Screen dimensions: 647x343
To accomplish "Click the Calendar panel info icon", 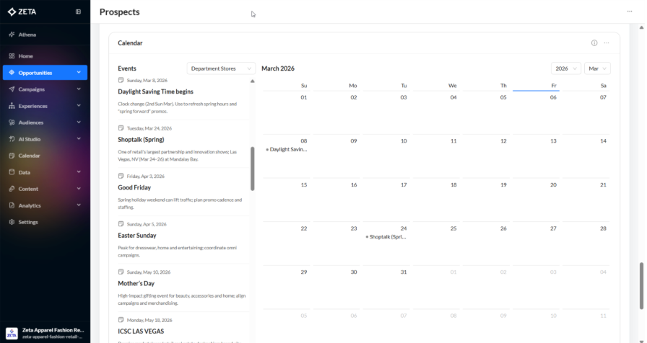I will [x=594, y=43].
